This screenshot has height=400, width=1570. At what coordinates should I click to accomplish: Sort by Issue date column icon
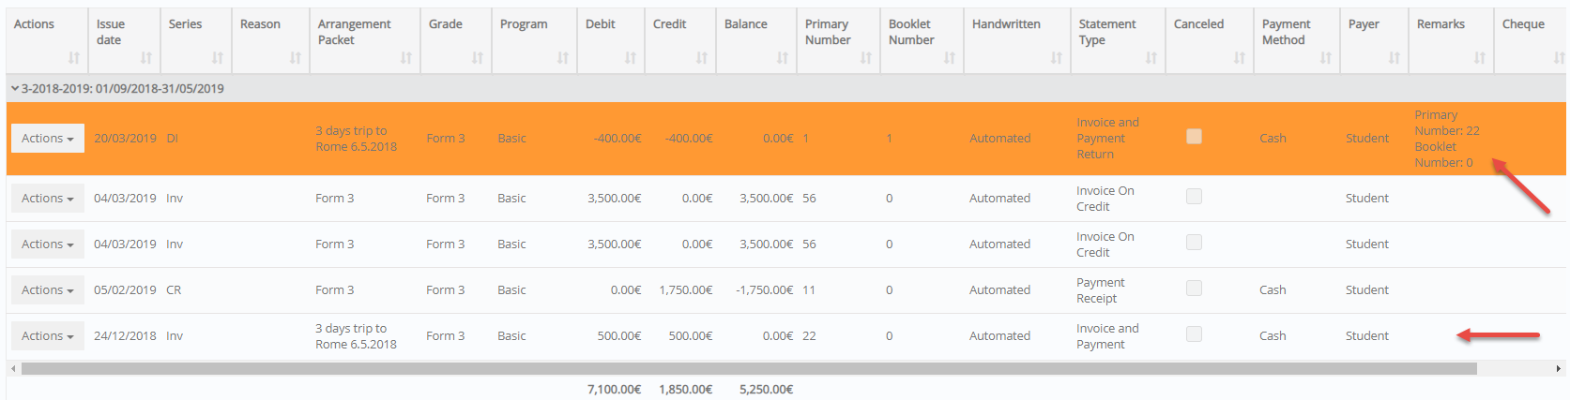click(x=146, y=58)
